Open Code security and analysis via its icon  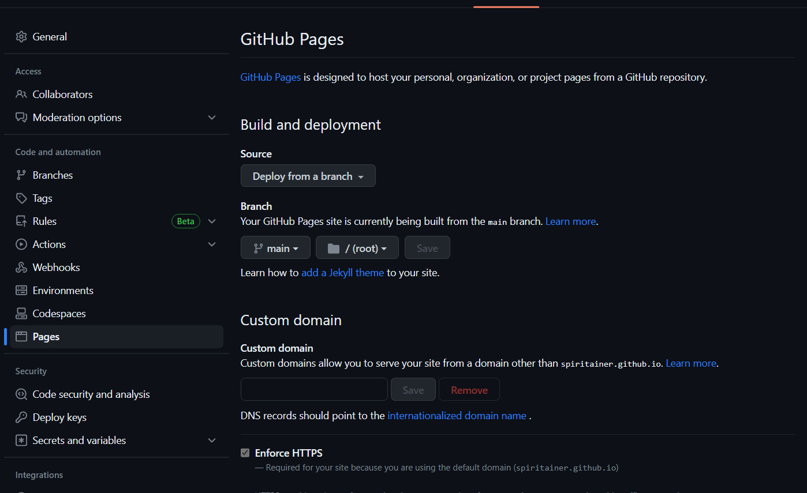[21, 394]
